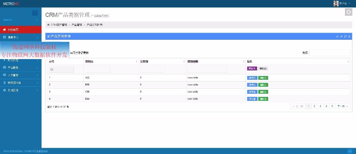Expand the 人事管理 sidebar menu
Screen dimensions: 356x154
click(21, 75)
